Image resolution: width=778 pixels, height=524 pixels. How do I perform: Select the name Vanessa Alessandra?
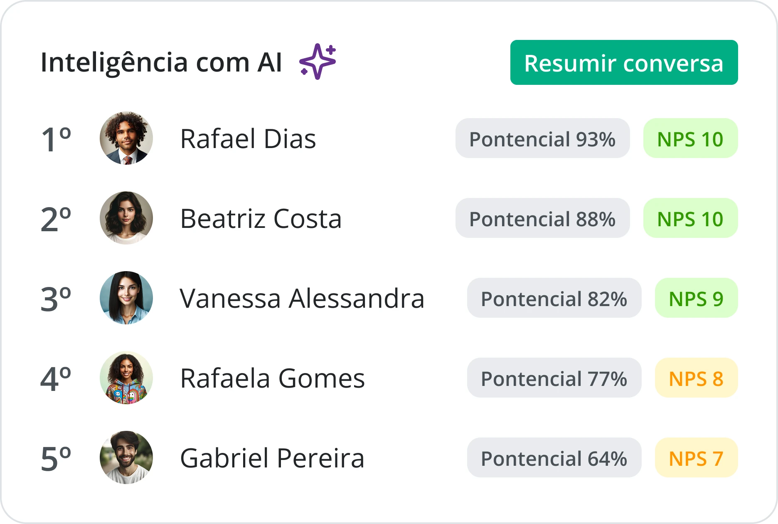coord(301,297)
